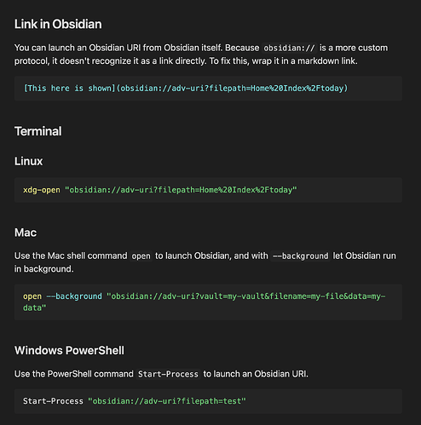
Task: Select the Mac subsection heading
Action: point(26,233)
